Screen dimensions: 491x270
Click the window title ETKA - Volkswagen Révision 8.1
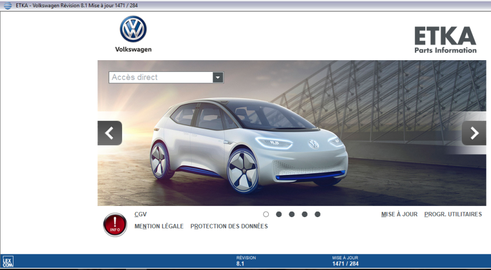point(76,5)
